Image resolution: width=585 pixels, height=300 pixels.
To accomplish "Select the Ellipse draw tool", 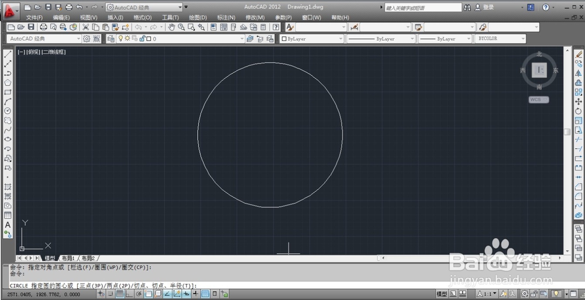I will (x=8, y=139).
